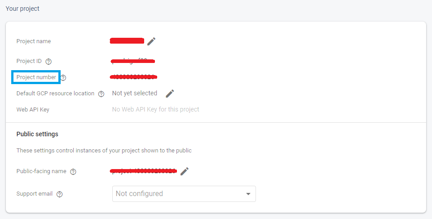Edit the Default GCP resource location
This screenshot has width=432, height=219.
170,94
